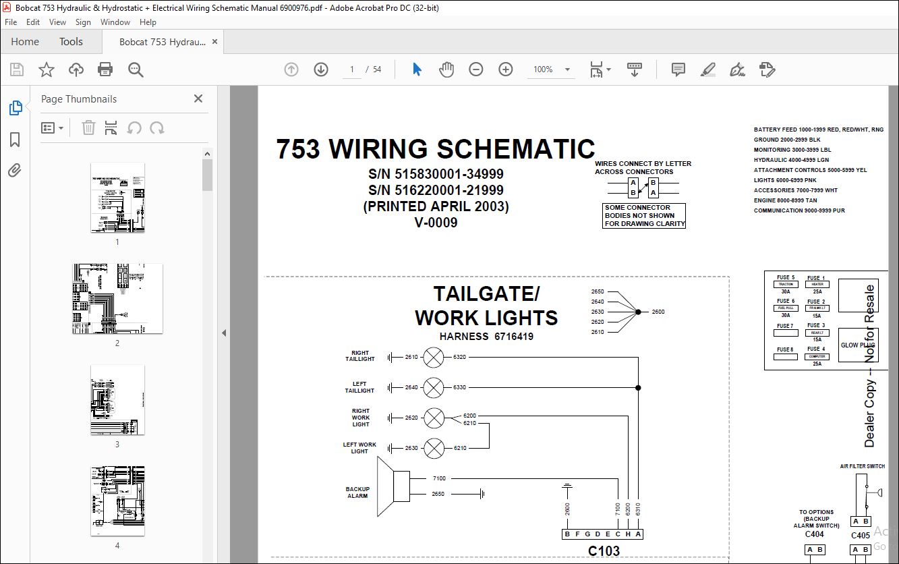The height and width of the screenshot is (564, 899).
Task: Click the AIR FILTER SWITCH label
Action: tap(862, 466)
